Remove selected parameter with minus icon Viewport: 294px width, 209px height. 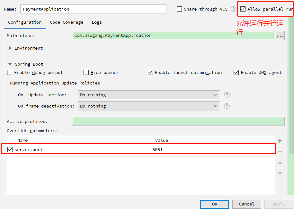click(x=280, y=152)
